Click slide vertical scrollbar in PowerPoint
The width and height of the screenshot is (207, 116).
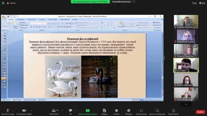click(x=162, y=62)
